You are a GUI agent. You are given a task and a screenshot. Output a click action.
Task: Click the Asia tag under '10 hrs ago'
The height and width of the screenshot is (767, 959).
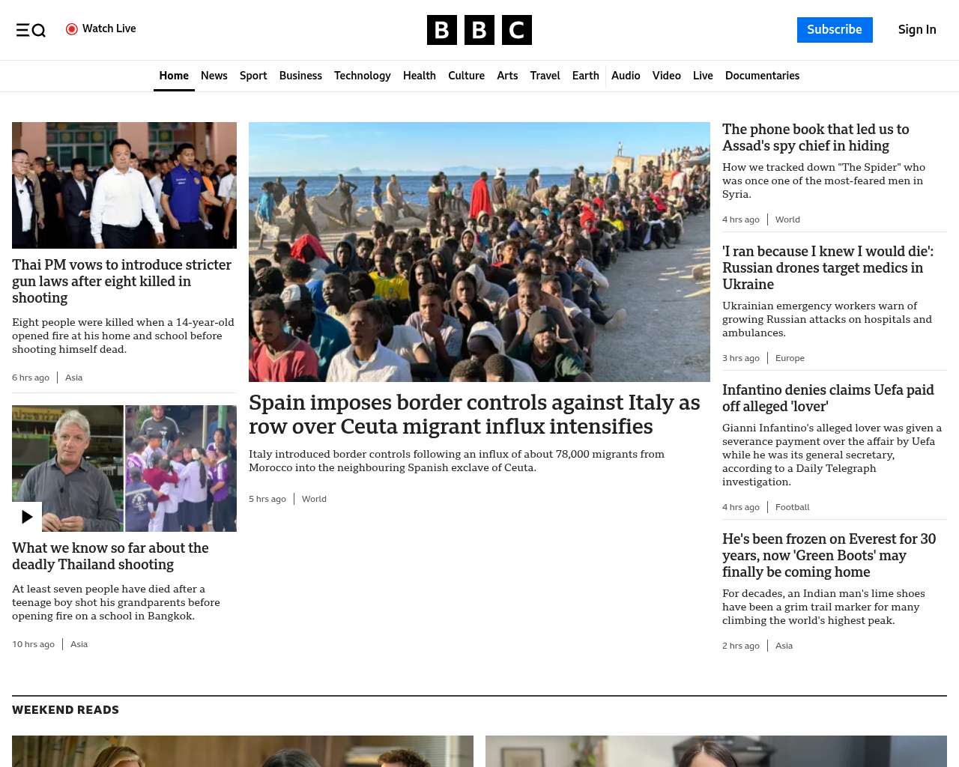[79, 644]
